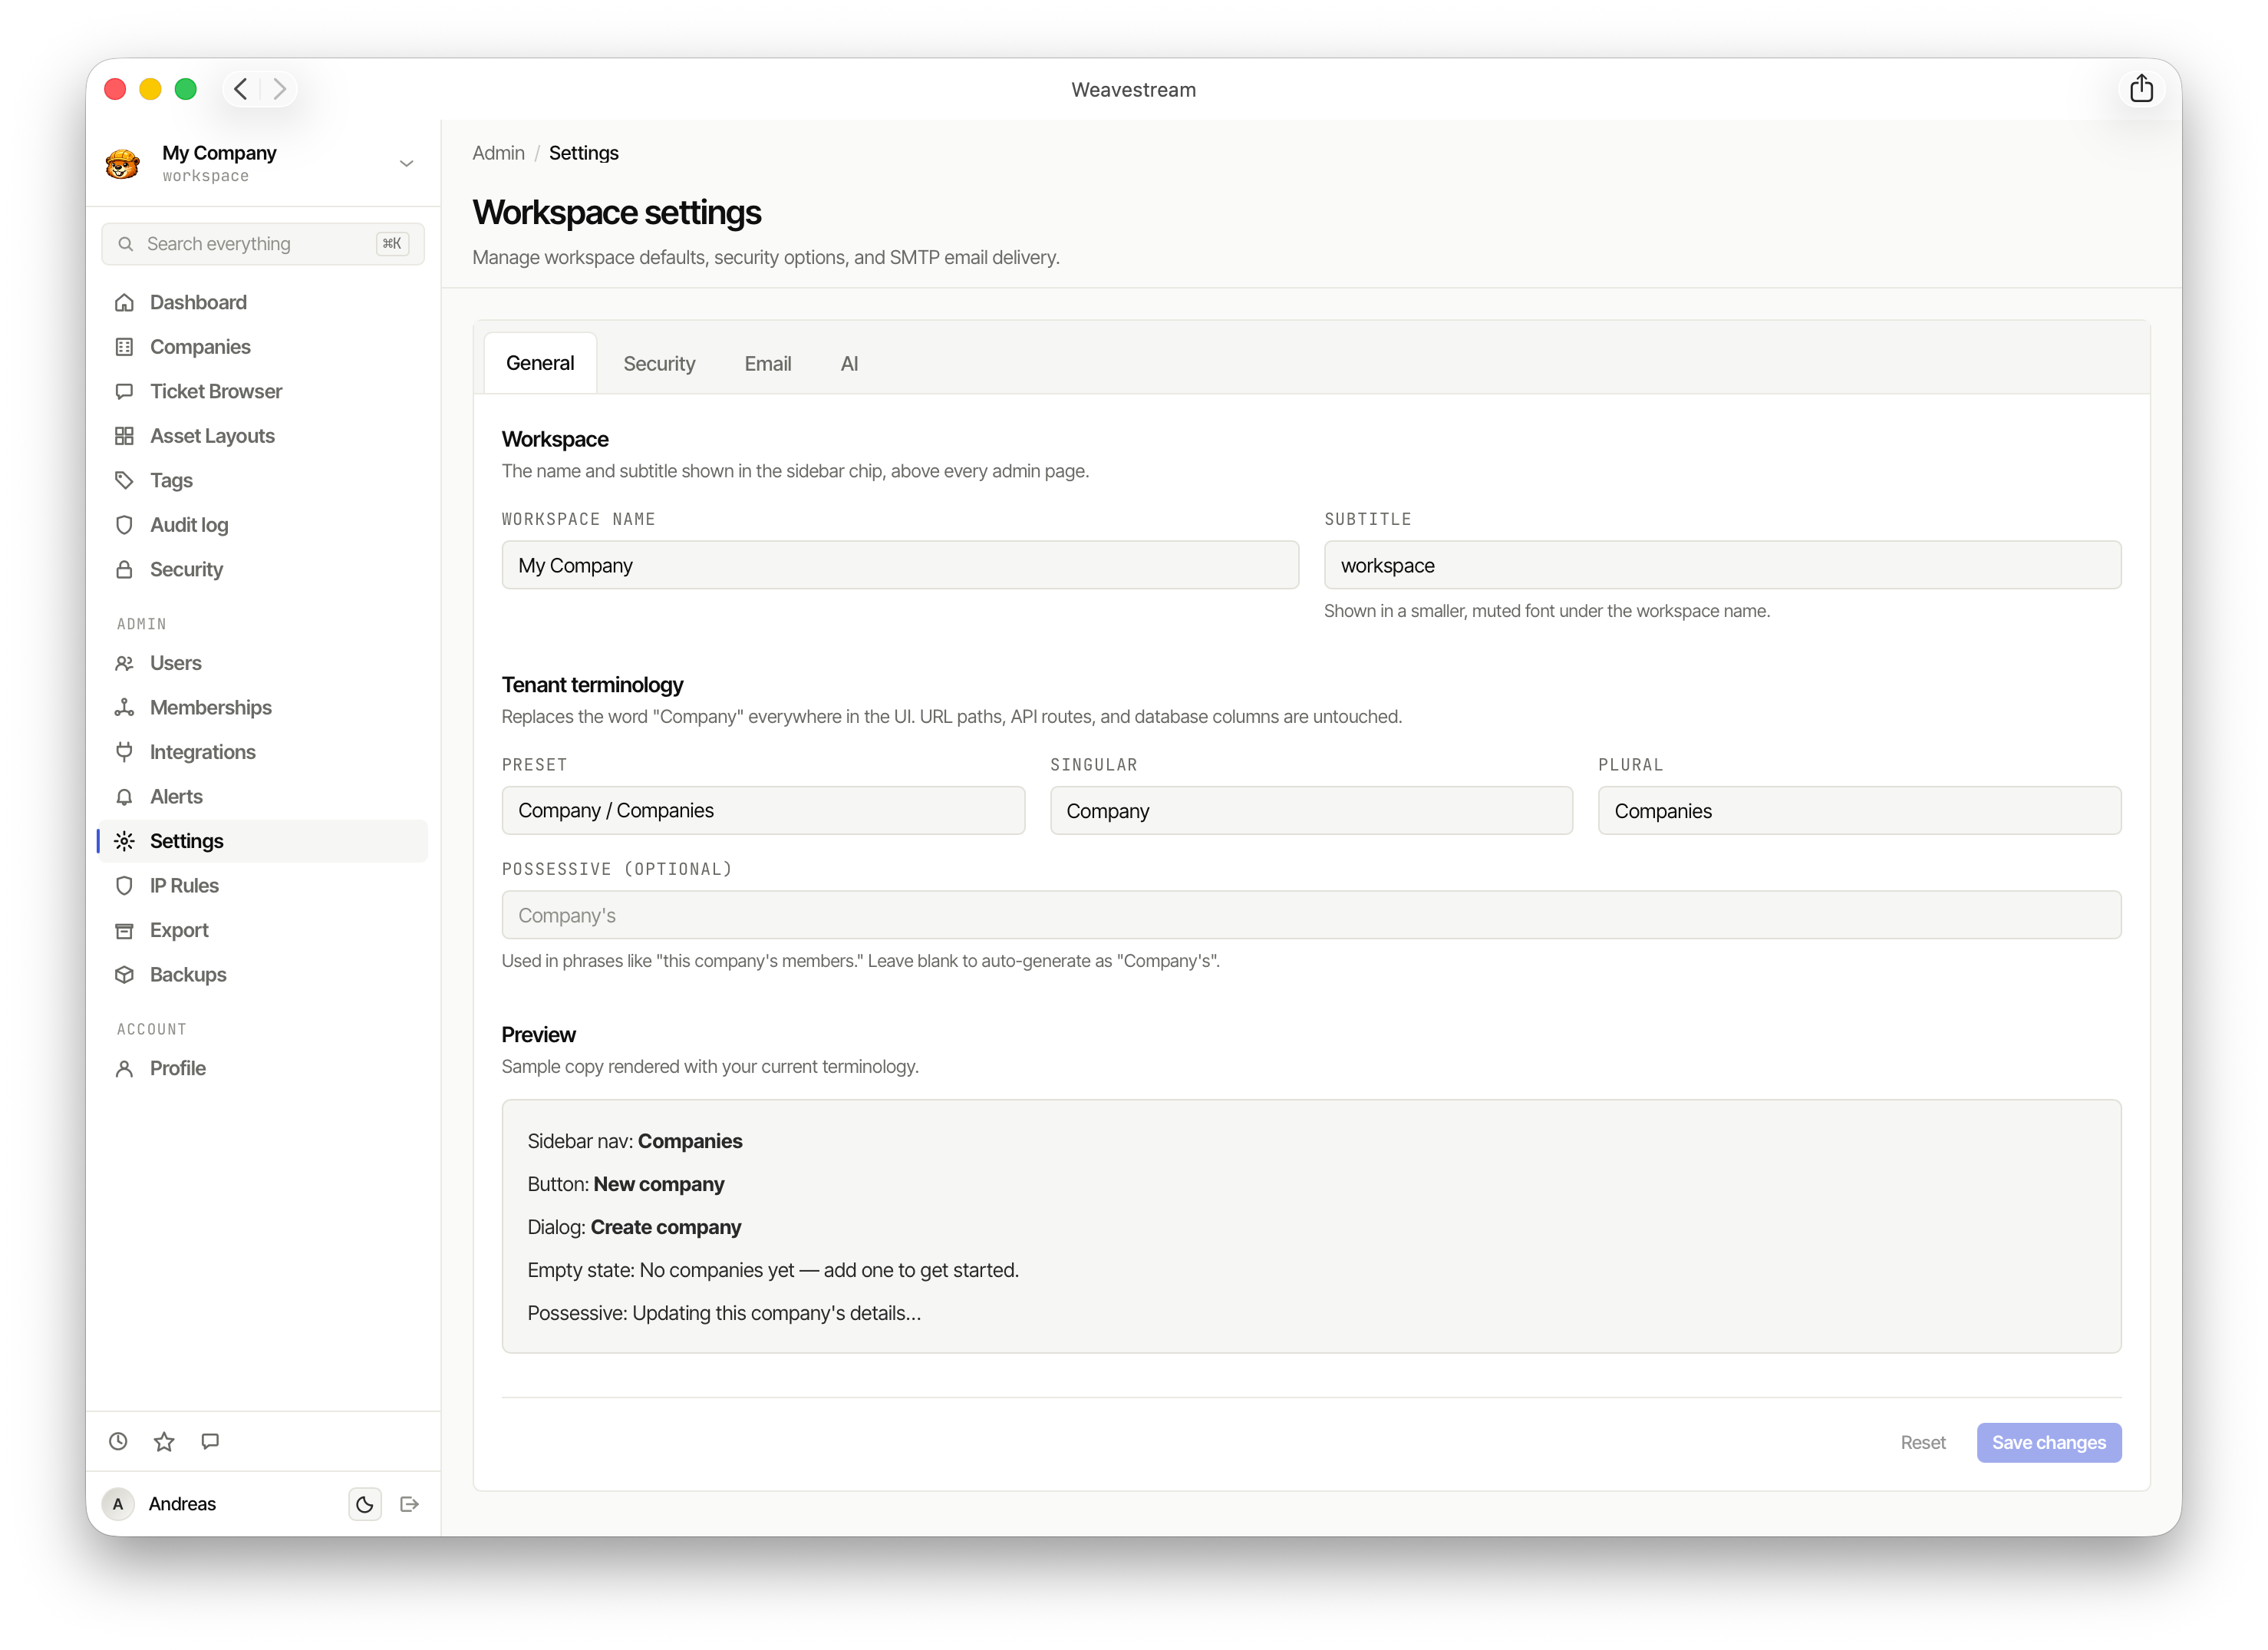2268x1650 pixels.
Task: Click the log out icon
Action: [409, 1503]
